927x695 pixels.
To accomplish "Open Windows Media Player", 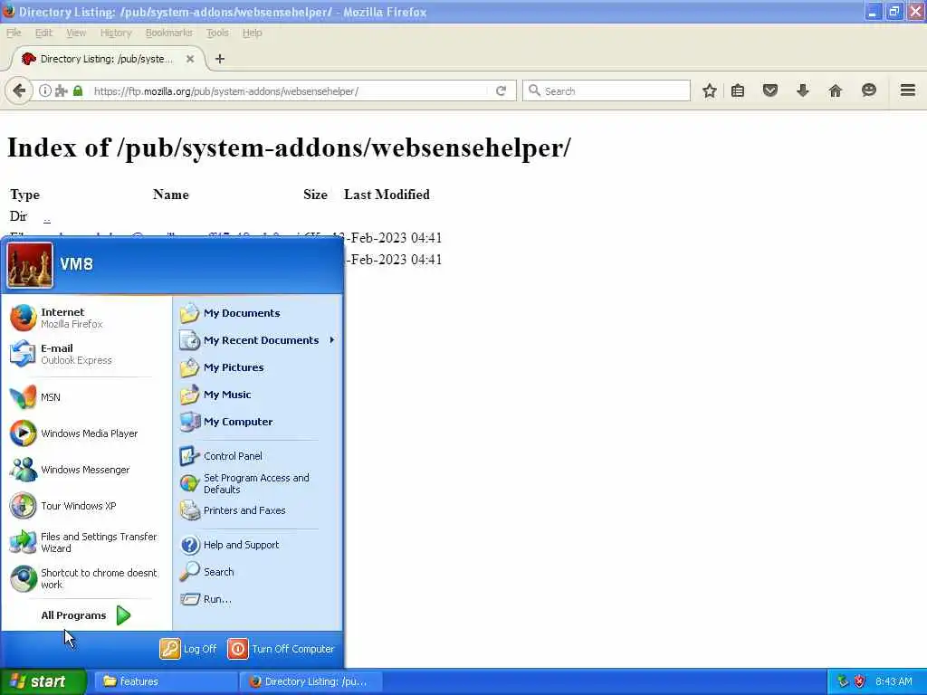I will point(86,433).
